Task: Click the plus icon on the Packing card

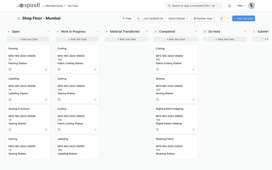Action: pos(46,70)
